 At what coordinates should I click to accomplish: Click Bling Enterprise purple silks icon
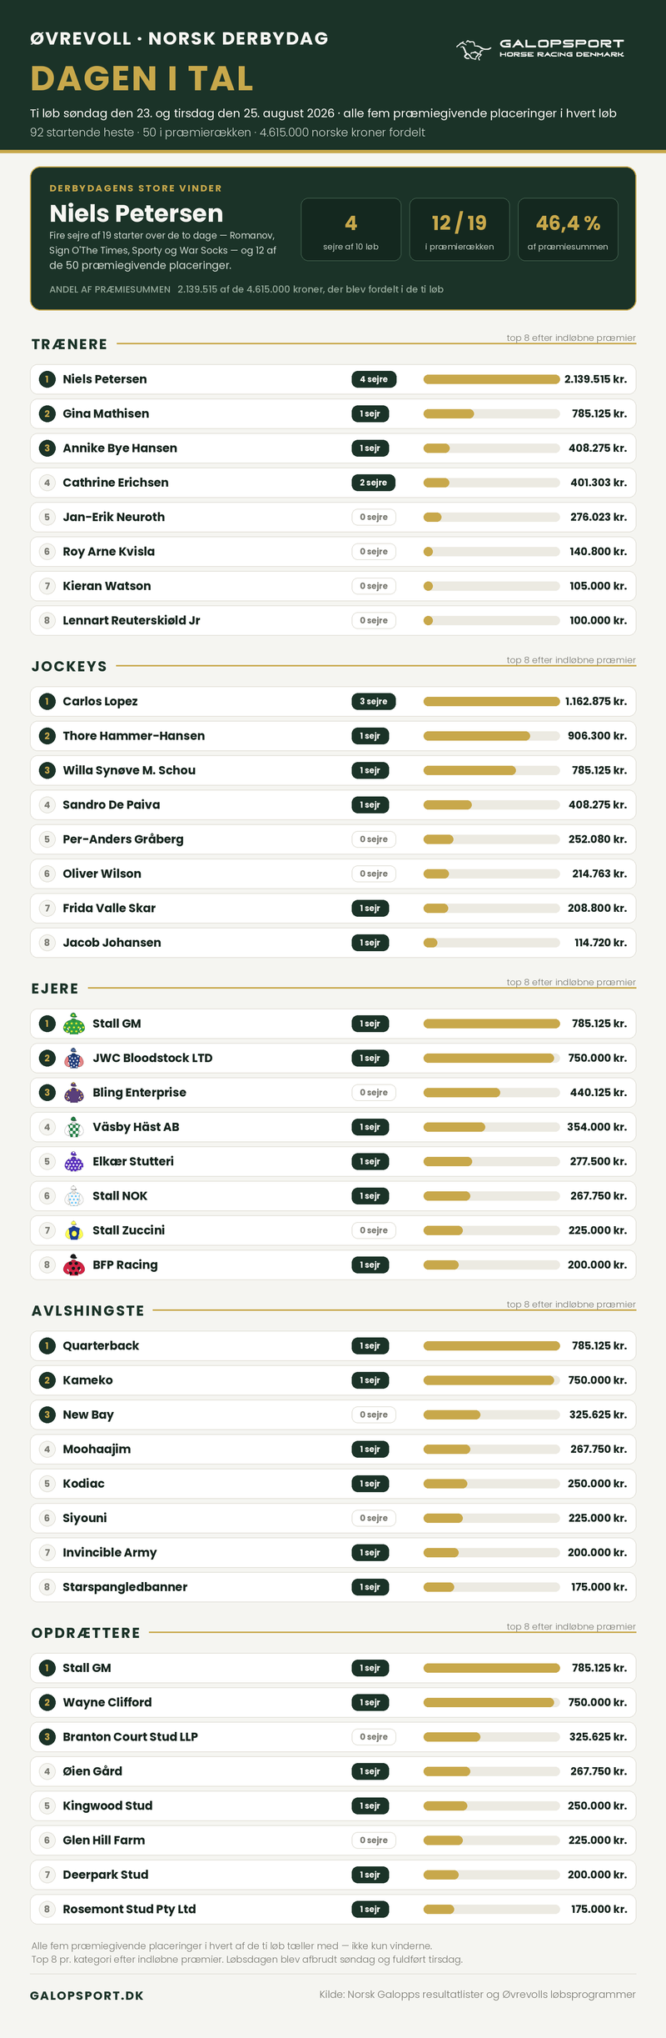click(x=74, y=1093)
